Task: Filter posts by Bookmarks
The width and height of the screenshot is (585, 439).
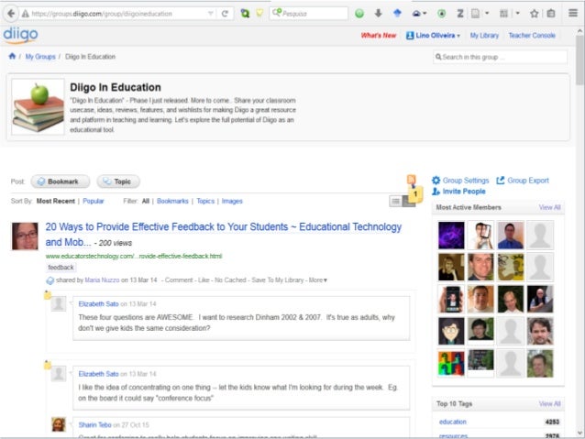Action: [172, 201]
